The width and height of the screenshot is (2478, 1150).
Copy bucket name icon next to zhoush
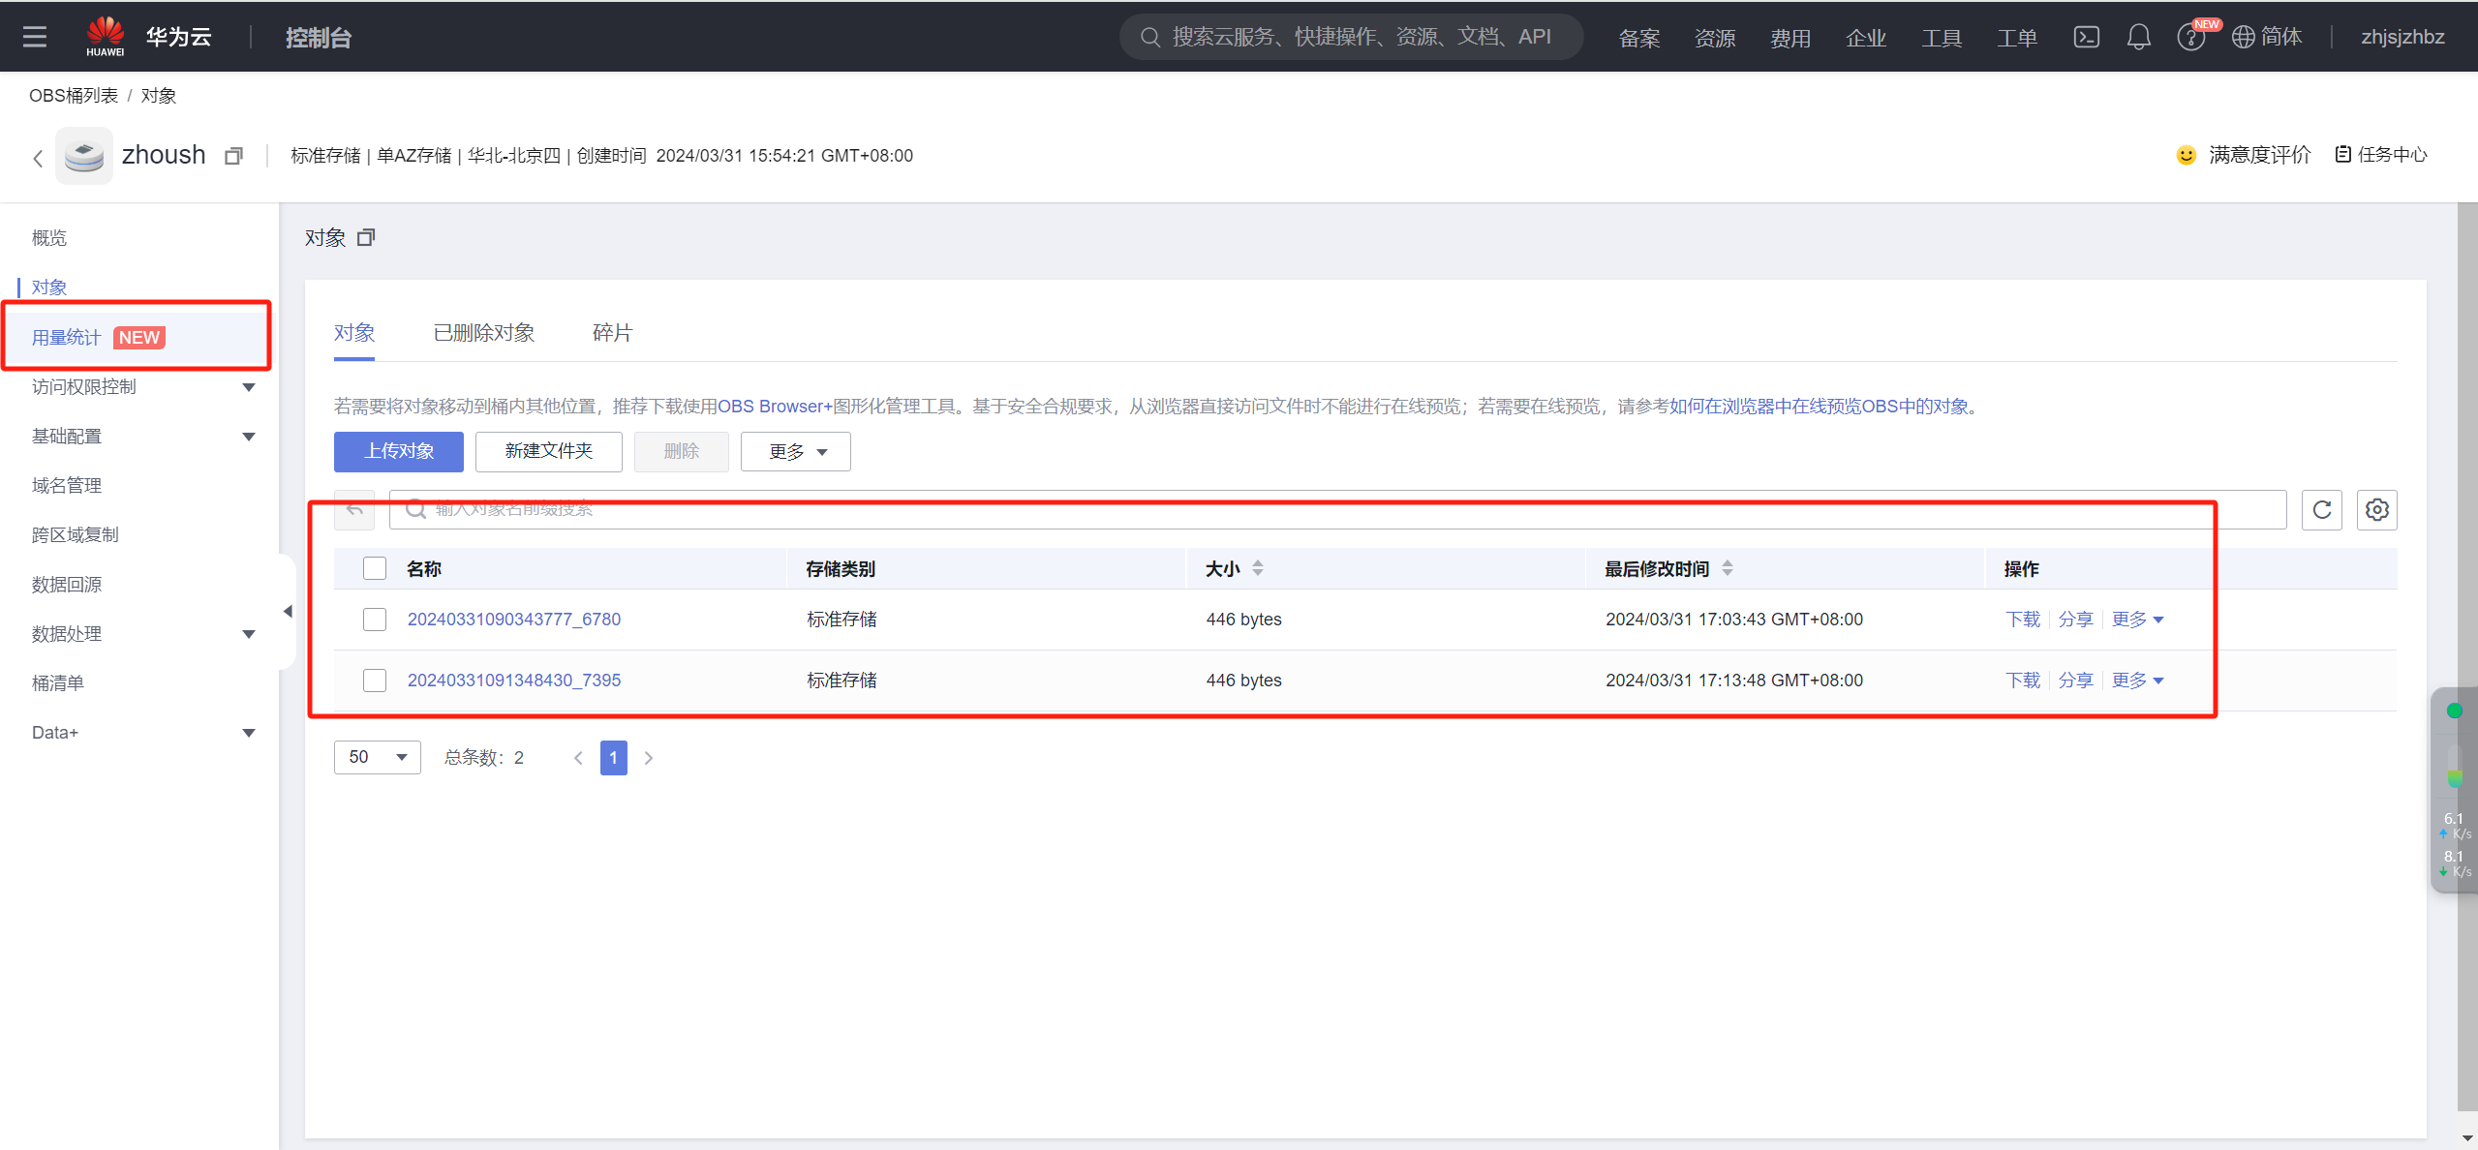pos(233,156)
